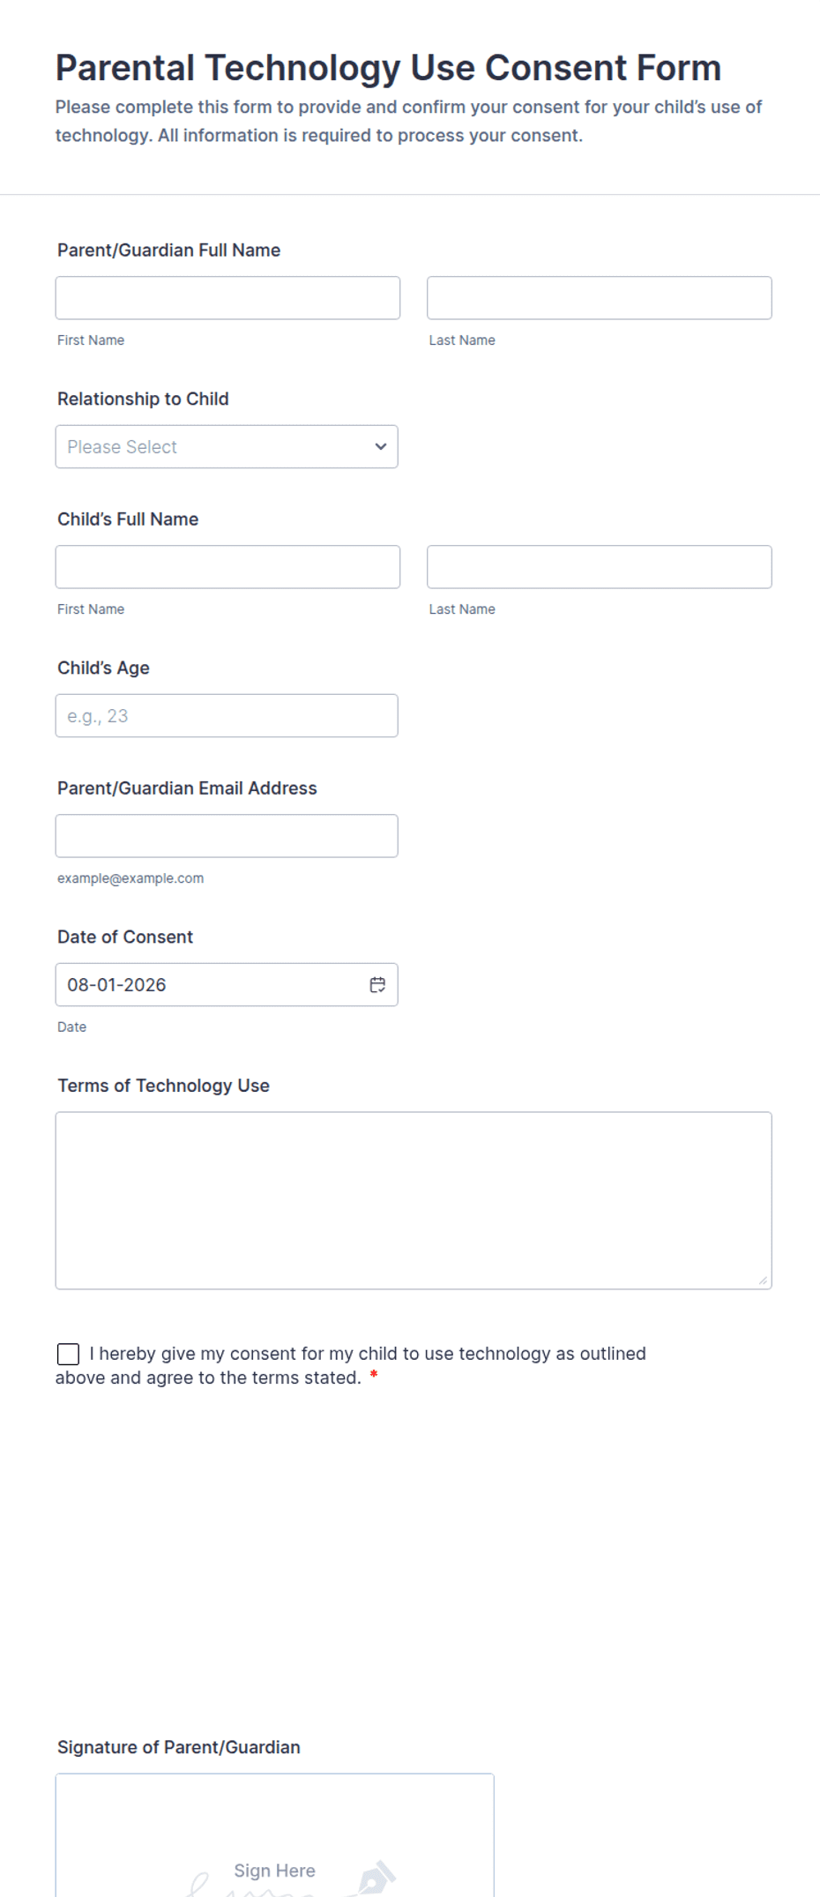Image resolution: width=820 pixels, height=1897 pixels.
Task: Click the pen icon in signature box
Action: pyautogui.click(x=377, y=1878)
